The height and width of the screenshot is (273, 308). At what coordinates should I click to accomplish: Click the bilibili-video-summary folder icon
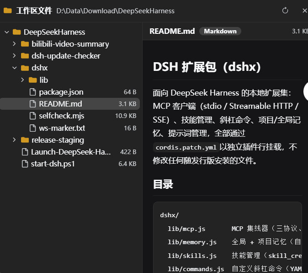coord(25,44)
